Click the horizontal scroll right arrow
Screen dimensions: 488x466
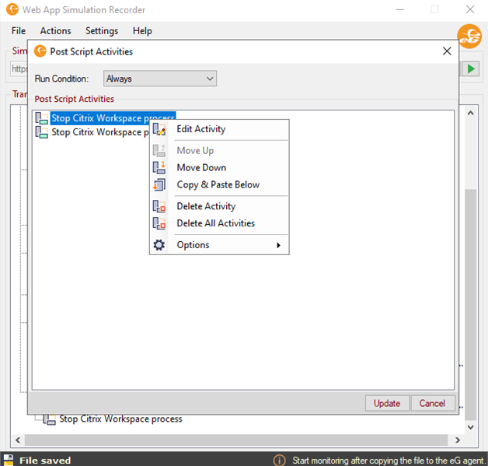tap(458, 440)
